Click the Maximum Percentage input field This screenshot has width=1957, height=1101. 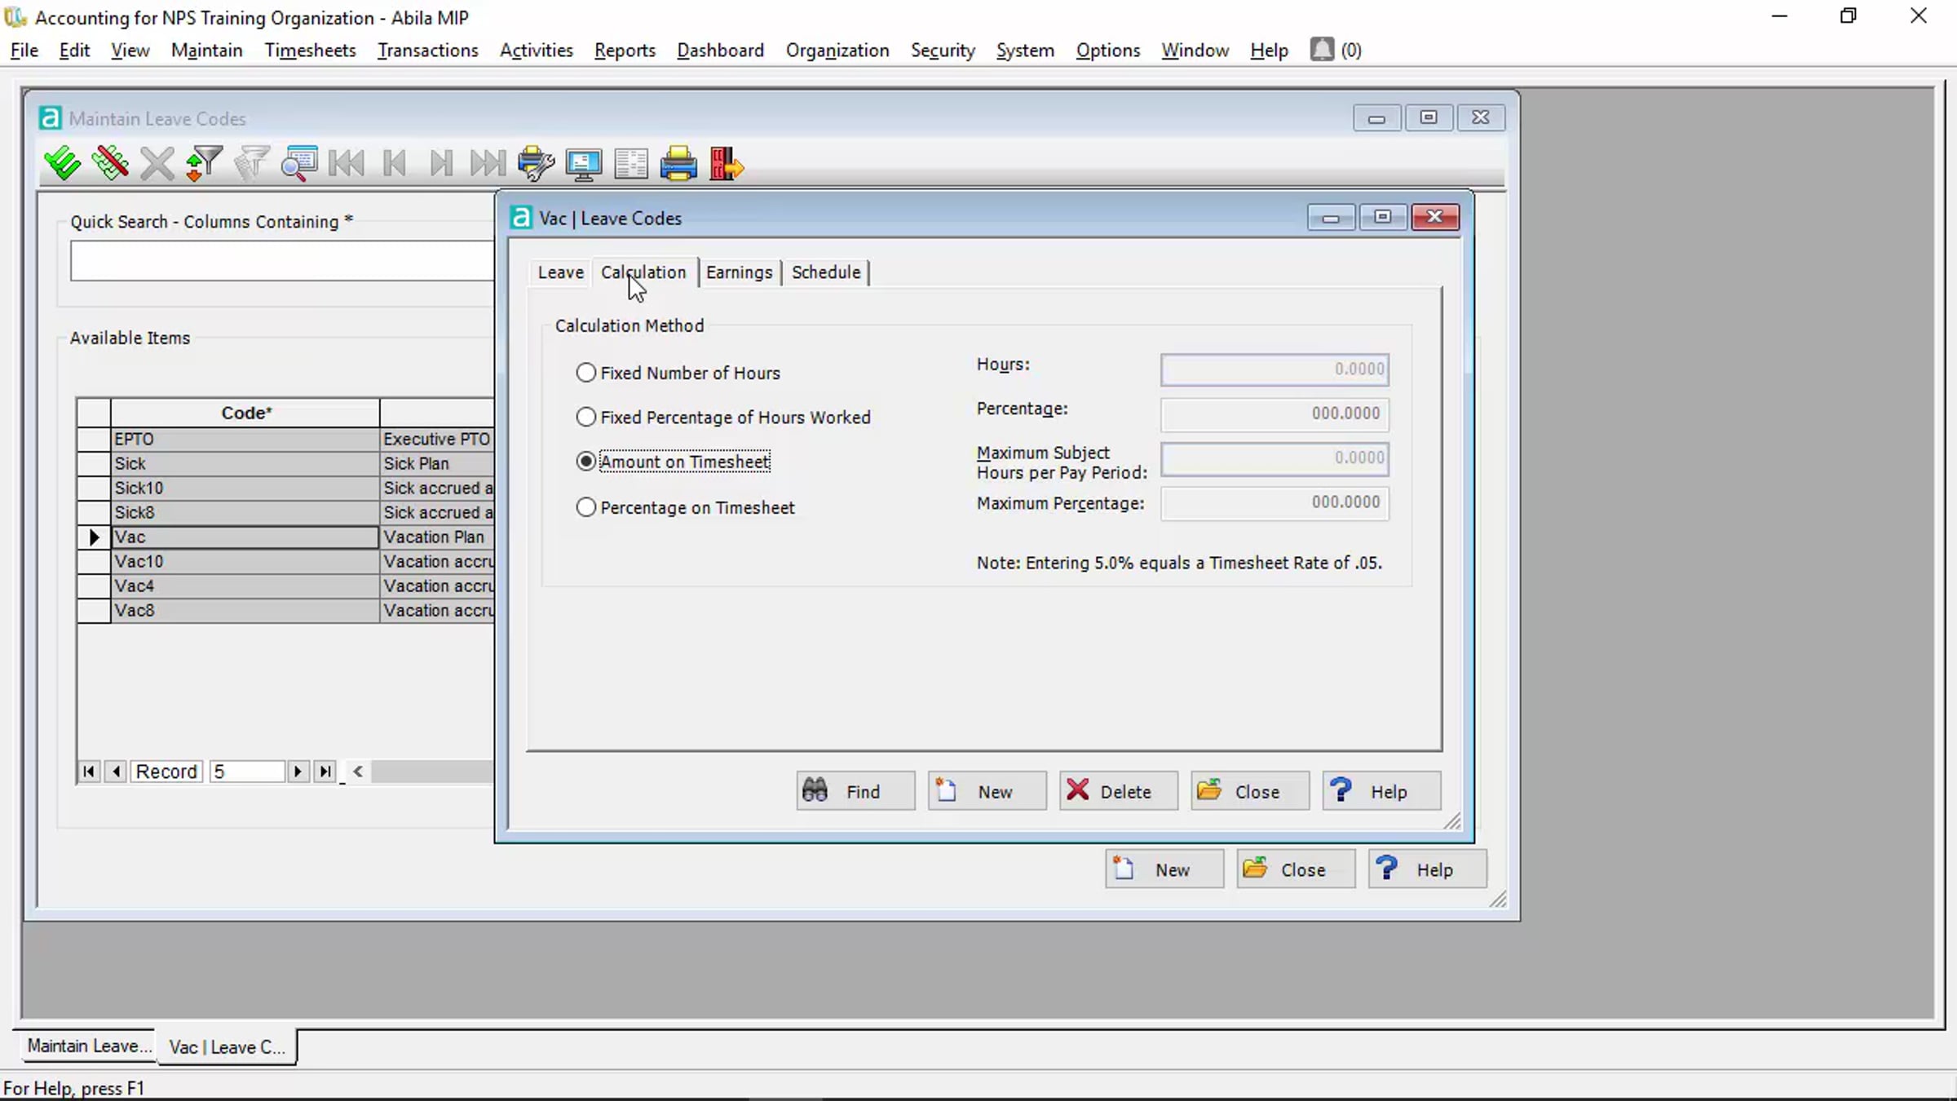(x=1274, y=503)
